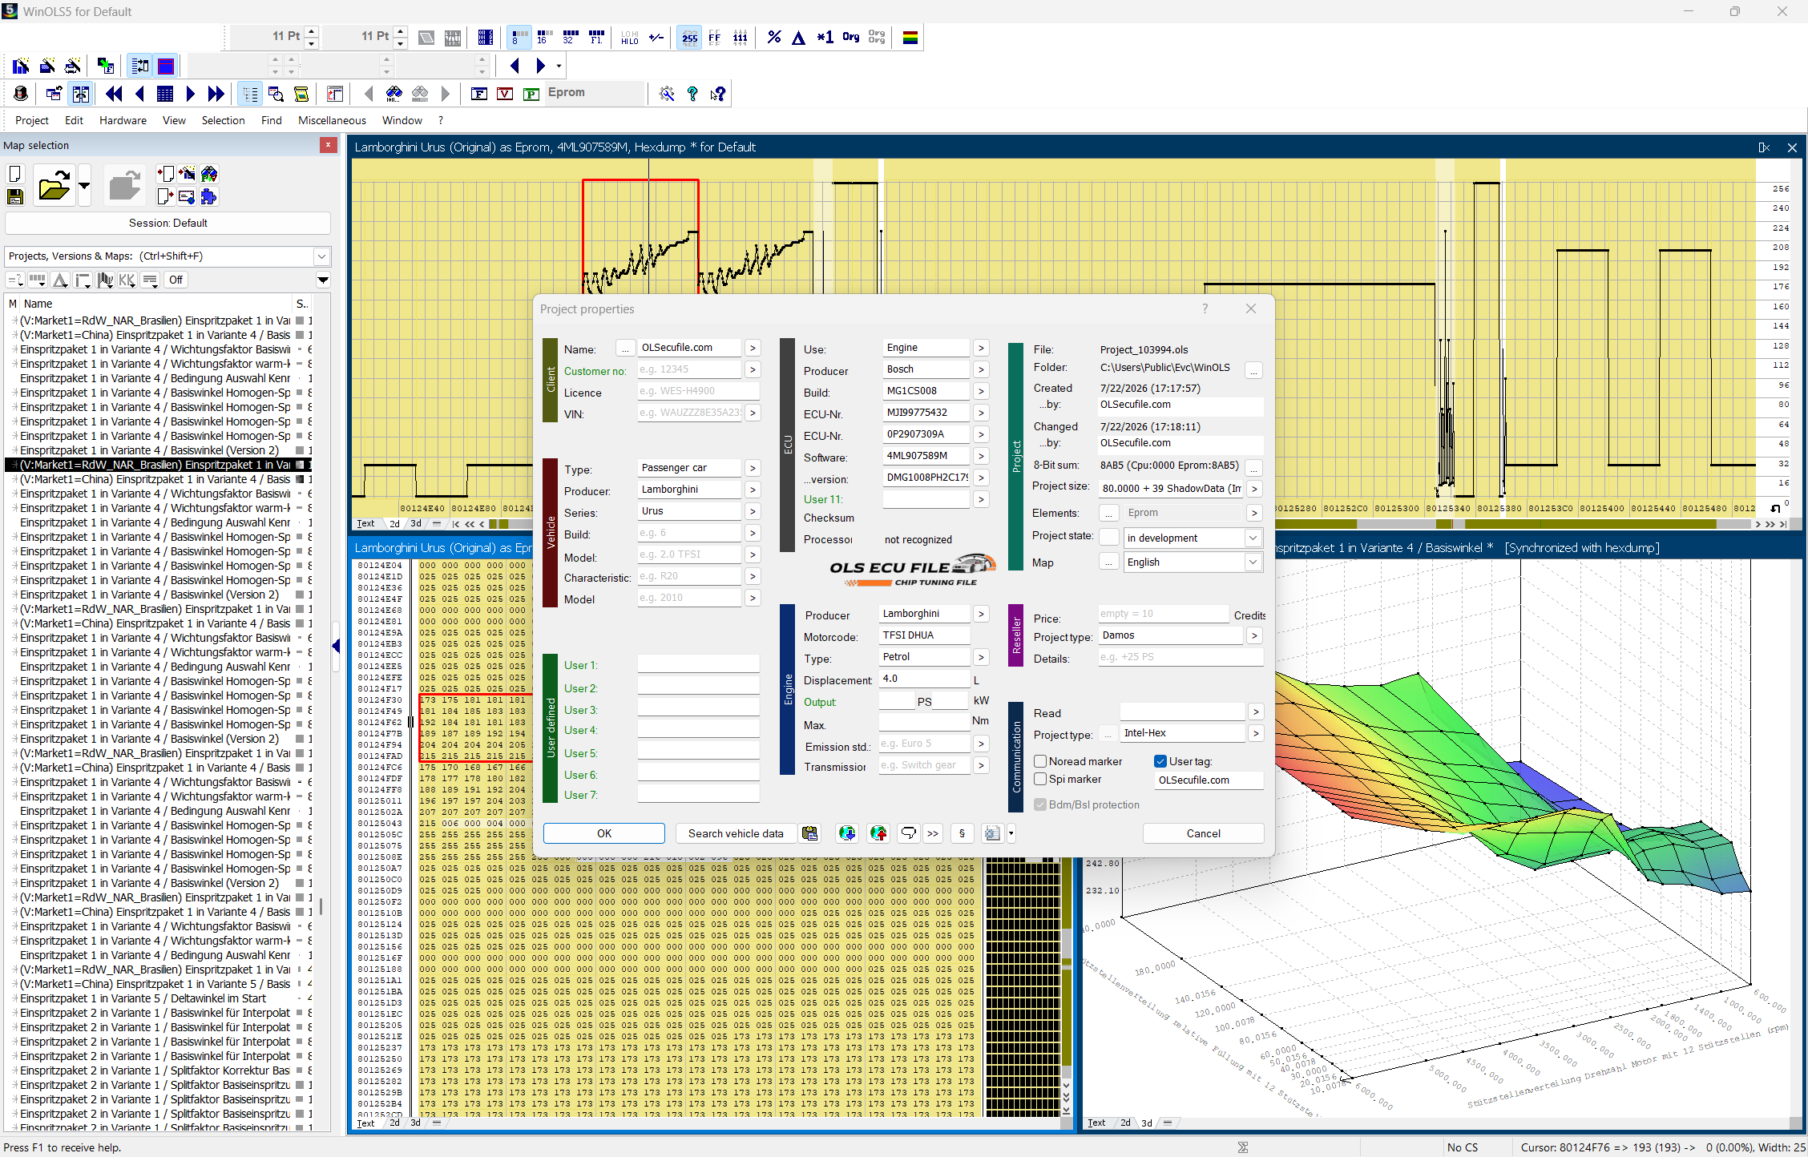The width and height of the screenshot is (1808, 1157).
Task: Click the Org original values icon
Action: point(850,37)
